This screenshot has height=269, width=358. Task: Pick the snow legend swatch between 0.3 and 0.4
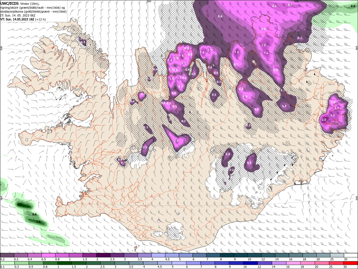click(21, 255)
